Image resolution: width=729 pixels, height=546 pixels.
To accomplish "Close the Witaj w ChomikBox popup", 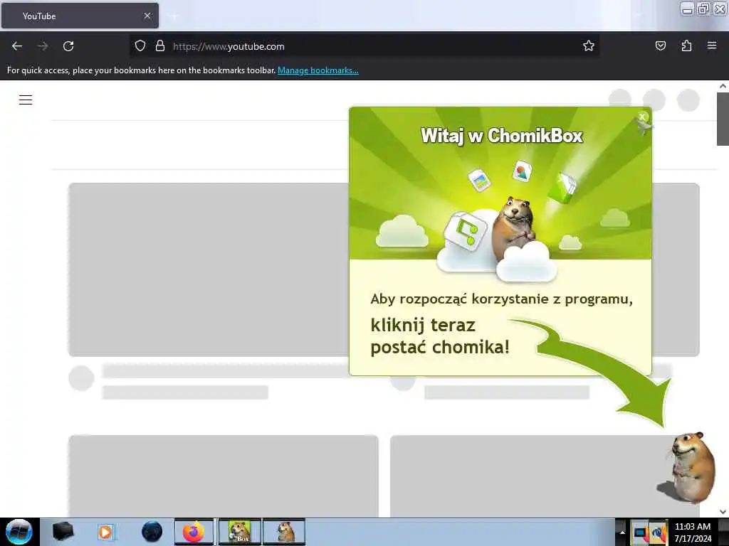I will point(643,117).
